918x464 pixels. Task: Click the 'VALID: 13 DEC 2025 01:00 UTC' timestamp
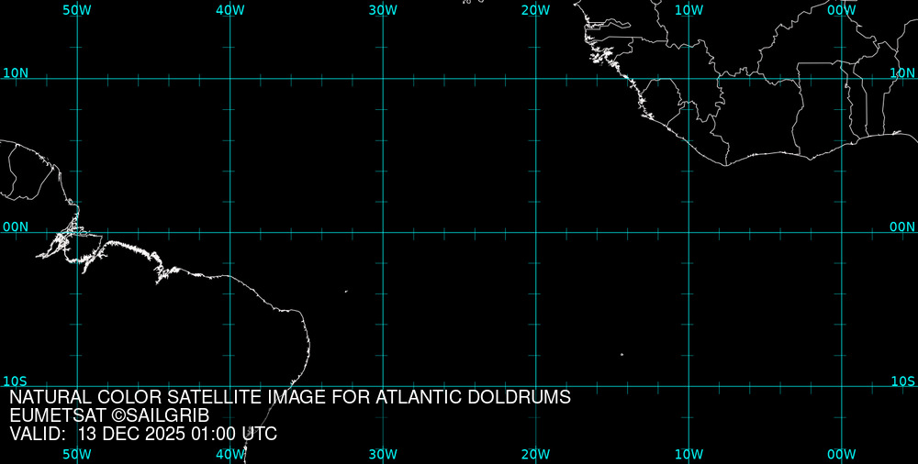pos(143,434)
